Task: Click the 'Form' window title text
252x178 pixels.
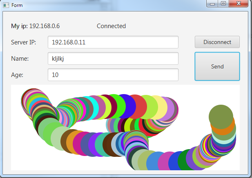Action: pyautogui.click(x=17, y=5)
